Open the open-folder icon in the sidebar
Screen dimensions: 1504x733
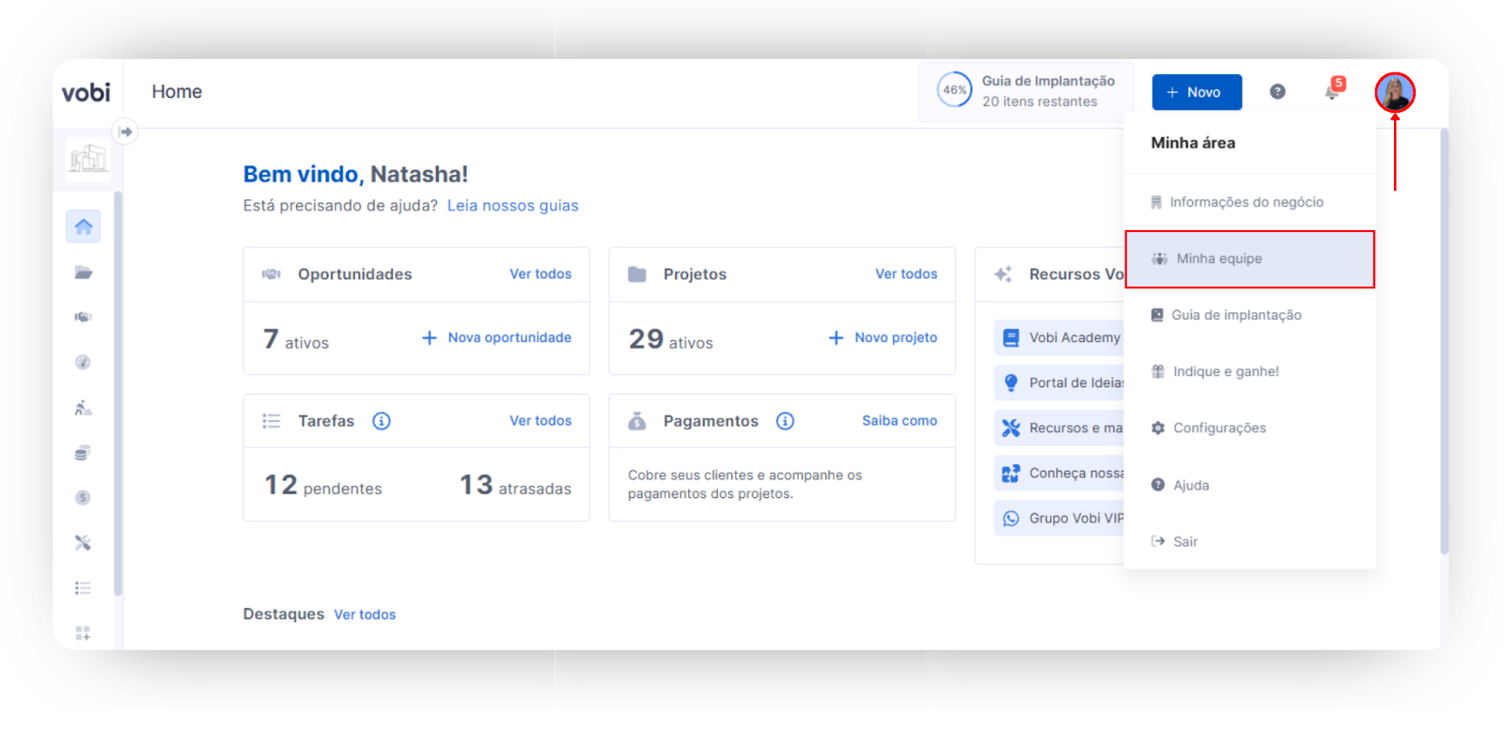(84, 273)
